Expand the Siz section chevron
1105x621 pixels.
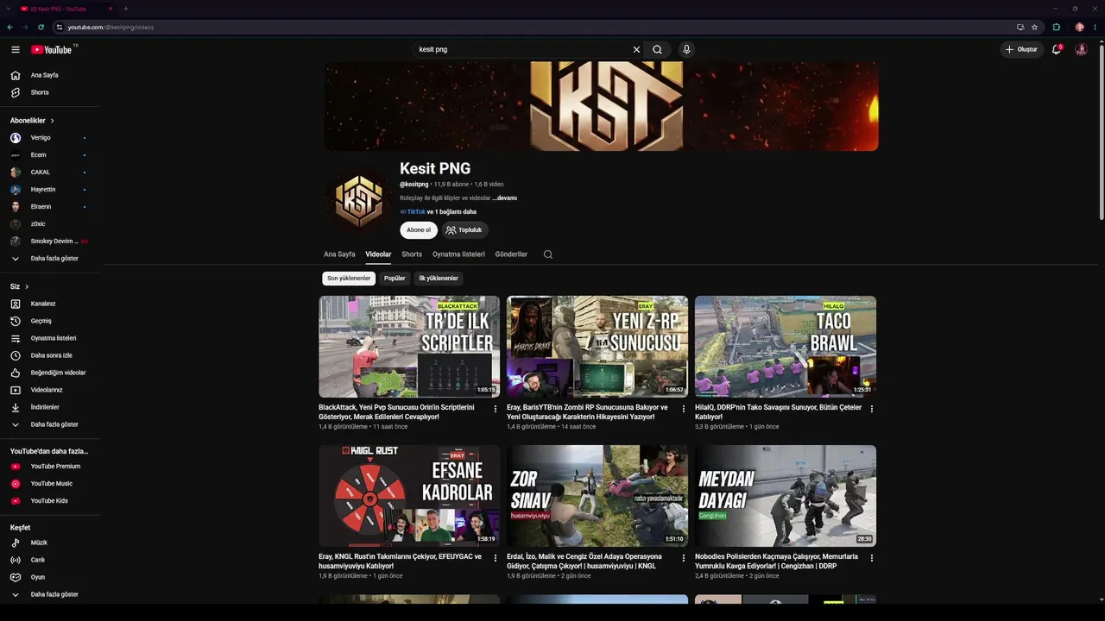tap(27, 286)
